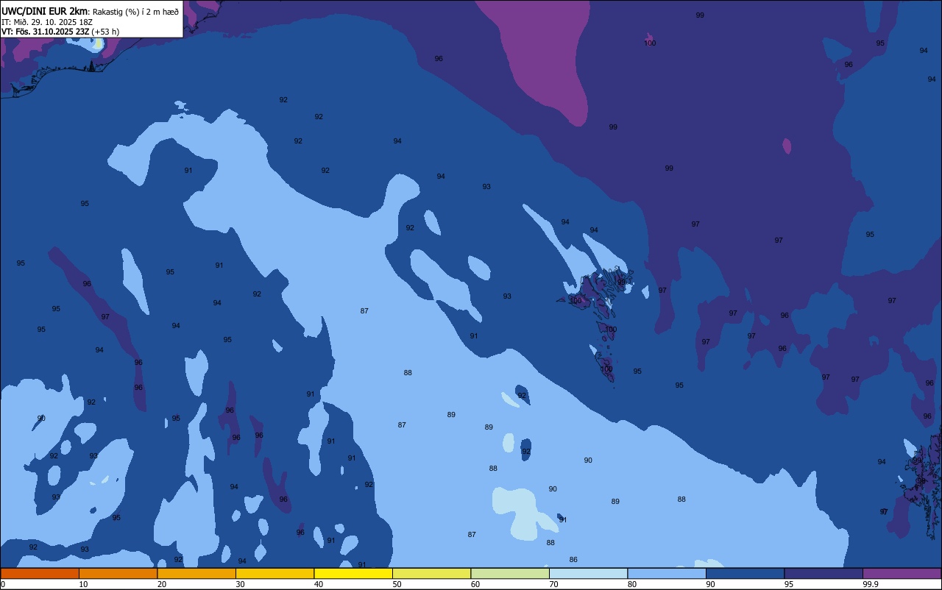Click the init time line 'IT: Mið. 29. 10. 2025 18Z'
This screenshot has height=590, width=942.
(47, 21)
